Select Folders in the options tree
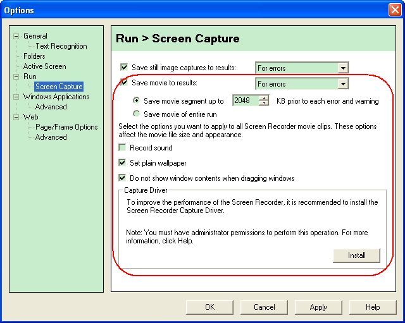The image size is (405, 323). point(34,56)
